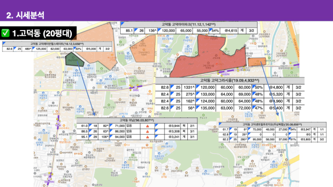The height and width of the screenshot is (187, 333).
Task: Select the 48,000 cell
Action: [x=270, y=129]
